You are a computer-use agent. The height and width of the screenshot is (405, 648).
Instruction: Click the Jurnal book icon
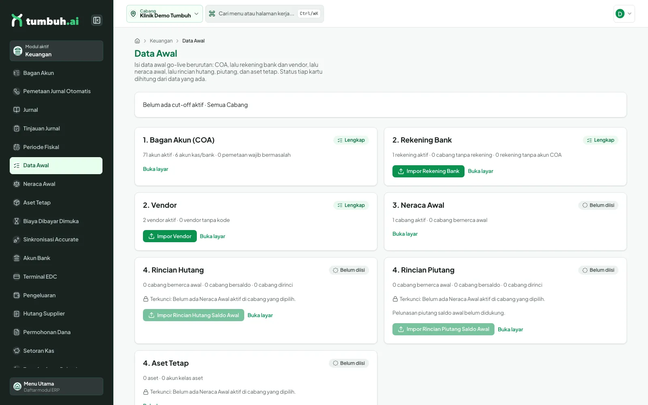pyautogui.click(x=17, y=110)
